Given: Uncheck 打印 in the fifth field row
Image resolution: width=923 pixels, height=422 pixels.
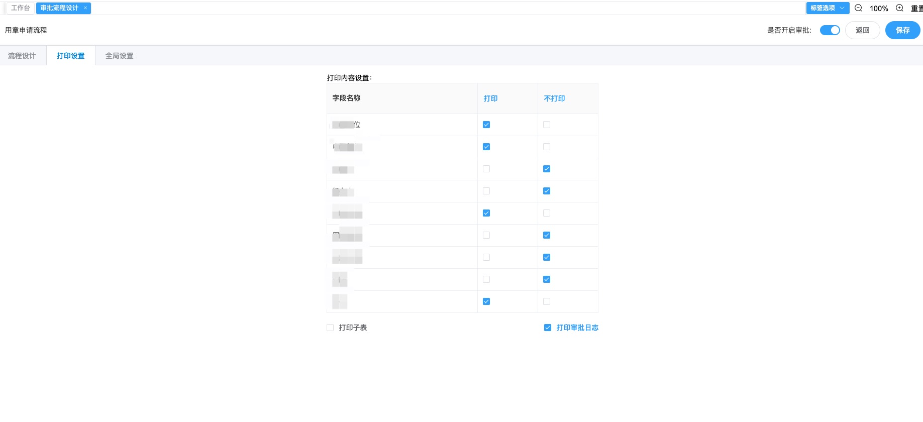Looking at the screenshot, I should pos(486,213).
